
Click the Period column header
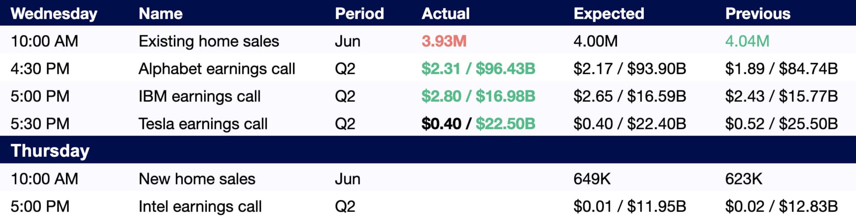(x=359, y=14)
